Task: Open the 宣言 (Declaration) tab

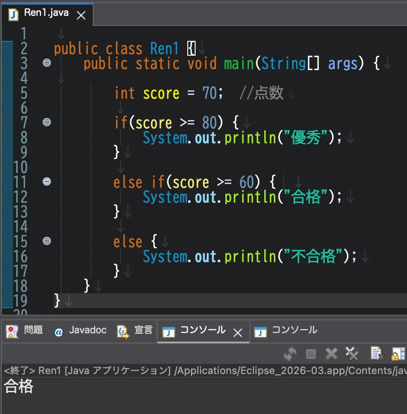Action: click(x=135, y=330)
